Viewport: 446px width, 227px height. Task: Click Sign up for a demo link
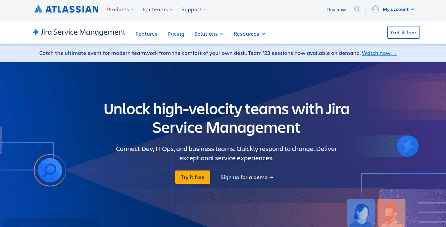click(x=247, y=177)
